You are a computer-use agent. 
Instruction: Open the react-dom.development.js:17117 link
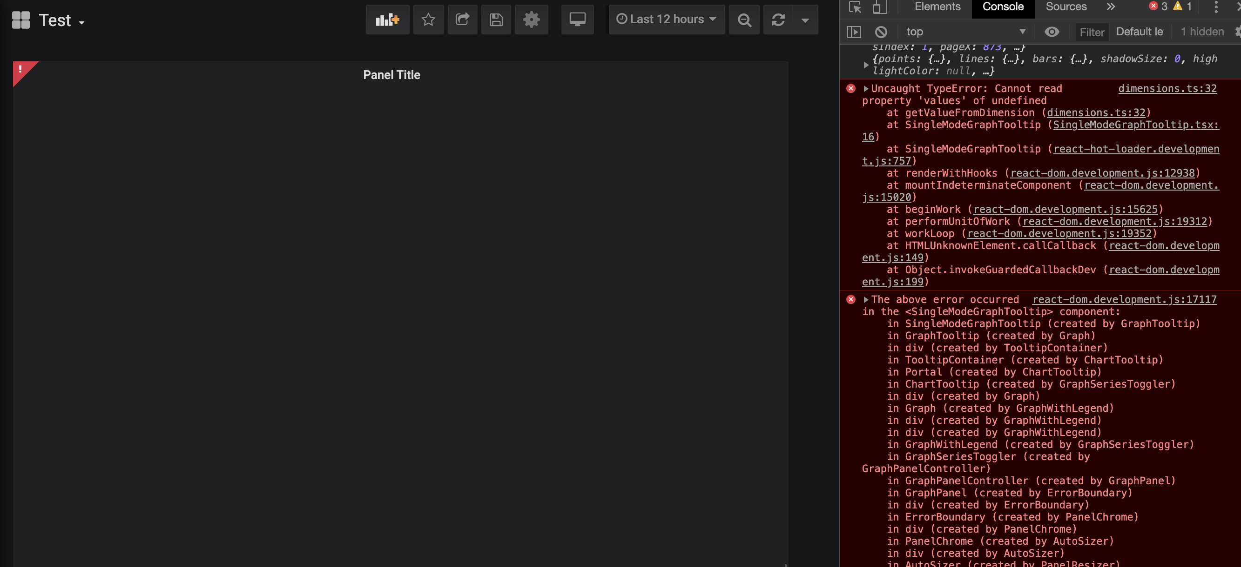(1124, 300)
